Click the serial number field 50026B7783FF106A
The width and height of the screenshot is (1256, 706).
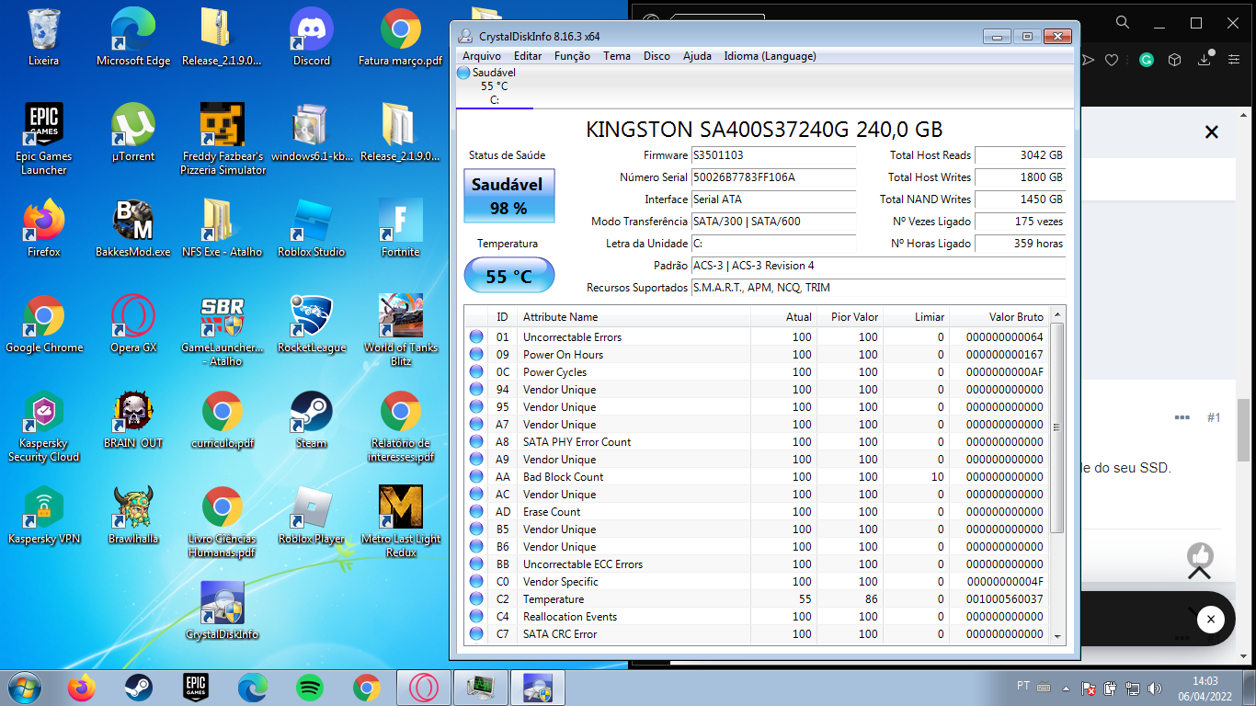point(773,177)
